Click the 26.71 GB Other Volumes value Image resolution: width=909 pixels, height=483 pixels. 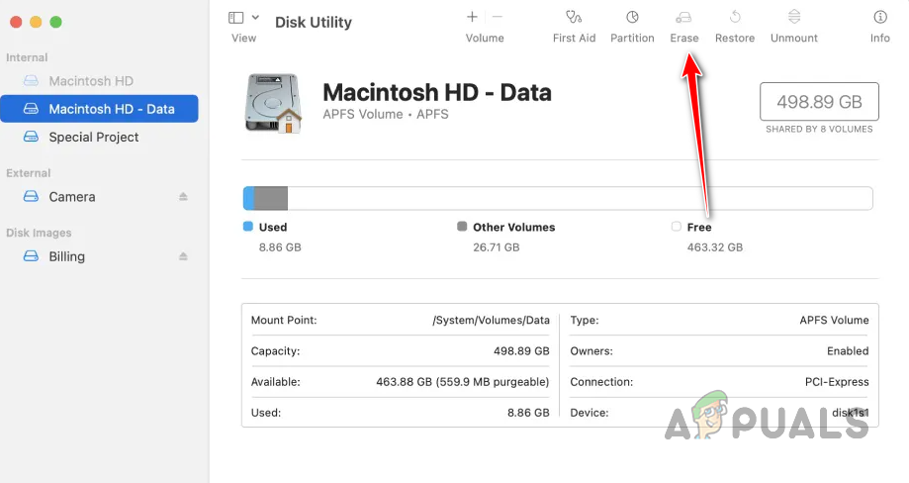(497, 247)
